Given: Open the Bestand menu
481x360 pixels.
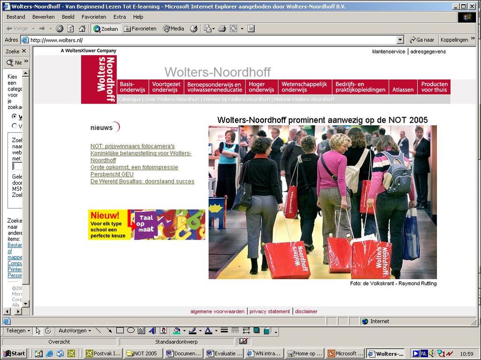Looking at the screenshot, I should pyautogui.click(x=16, y=17).
